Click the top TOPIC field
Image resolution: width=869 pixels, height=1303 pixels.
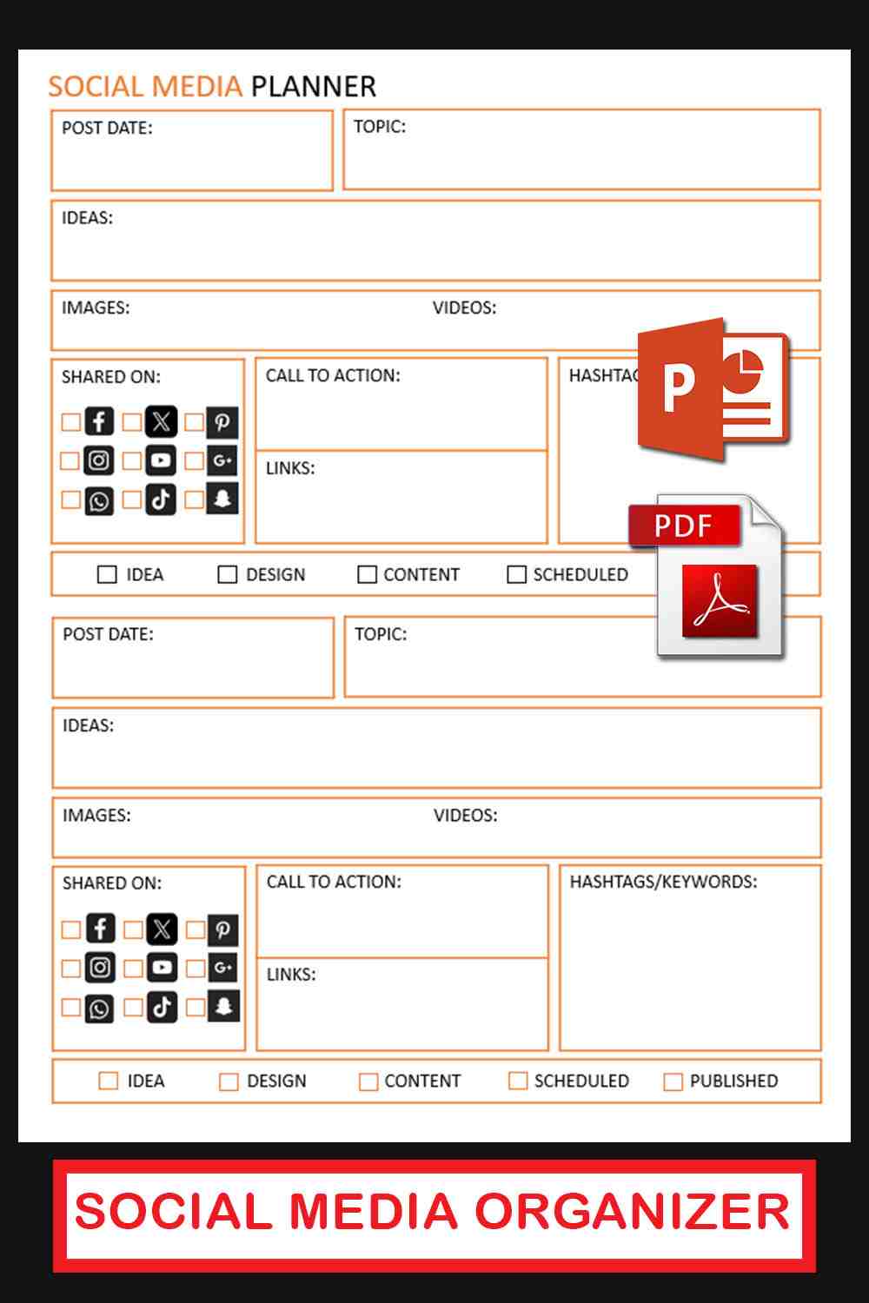[582, 149]
